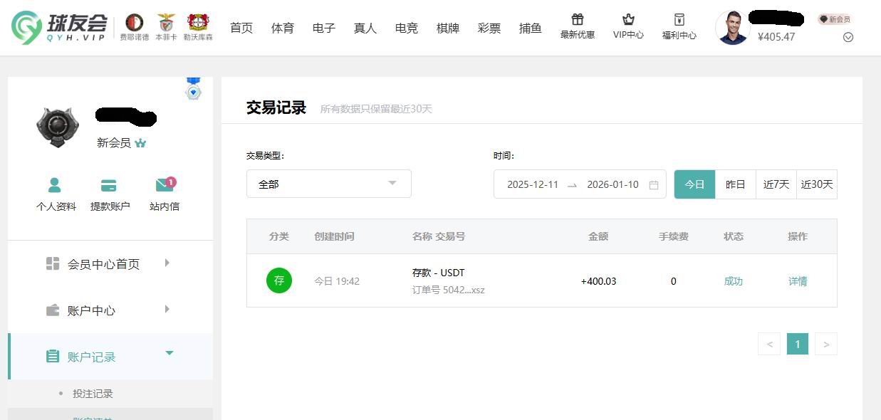Go to 体育 in top navigation
This screenshot has width=881, height=420.
(x=283, y=28)
